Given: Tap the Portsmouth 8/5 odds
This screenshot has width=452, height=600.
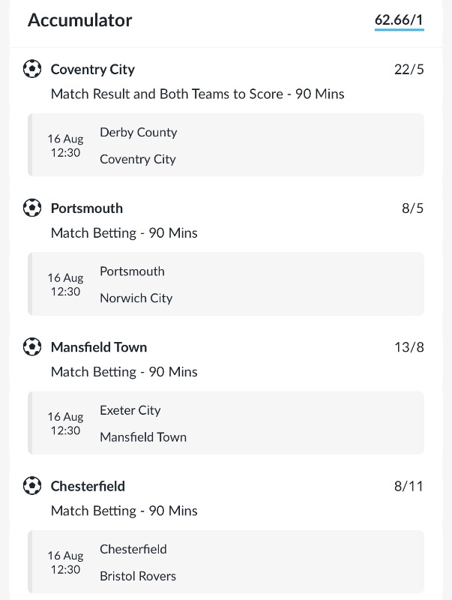Looking at the screenshot, I should 412,208.
